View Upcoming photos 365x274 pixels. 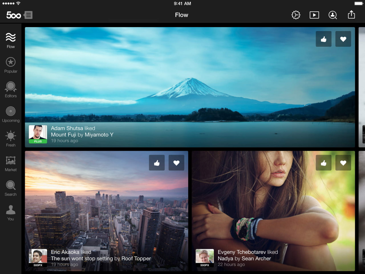(10, 114)
